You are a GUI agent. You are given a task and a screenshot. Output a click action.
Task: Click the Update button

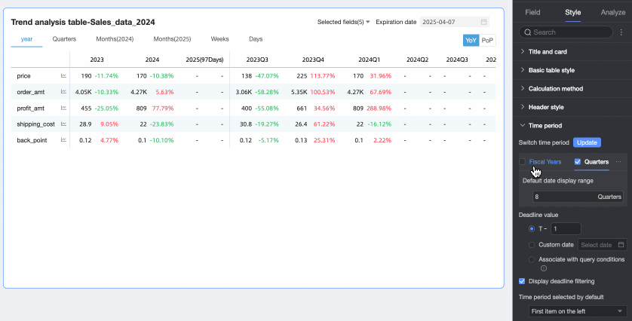point(587,142)
